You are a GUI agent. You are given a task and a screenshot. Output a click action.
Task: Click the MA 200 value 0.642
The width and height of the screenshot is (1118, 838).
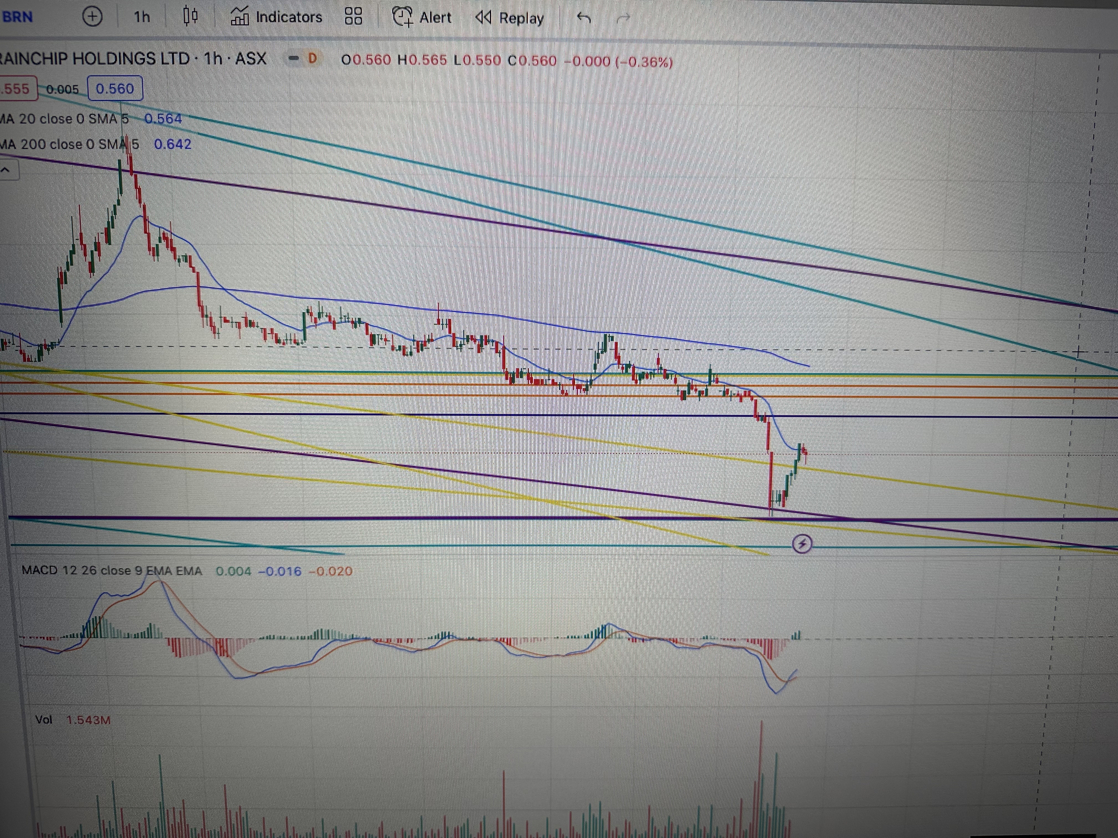coord(173,144)
